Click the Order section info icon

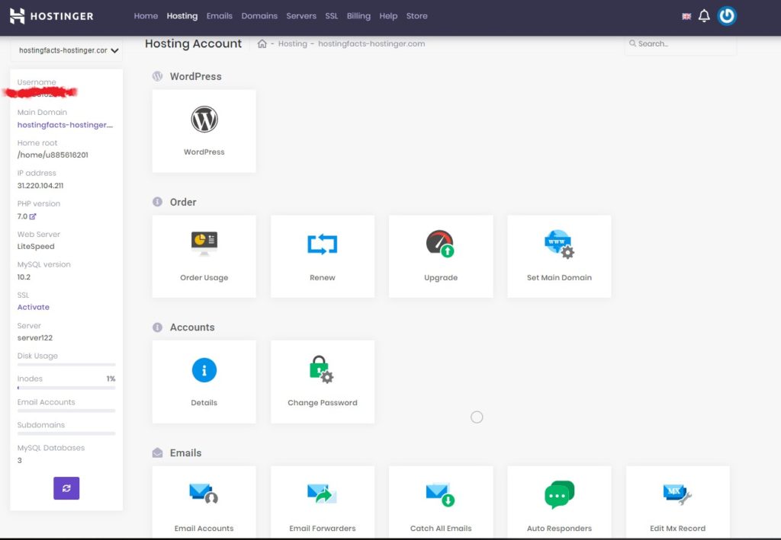157,202
